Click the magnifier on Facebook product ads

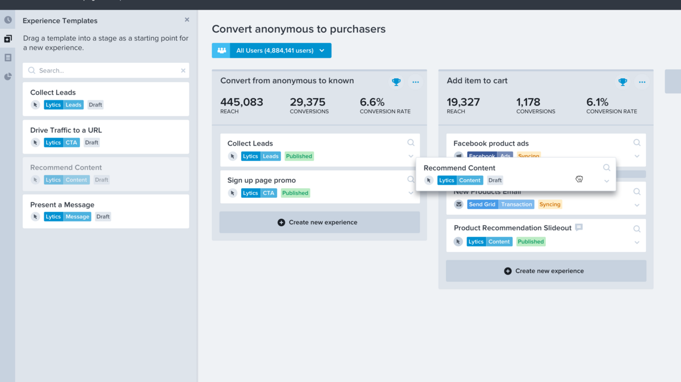(637, 142)
